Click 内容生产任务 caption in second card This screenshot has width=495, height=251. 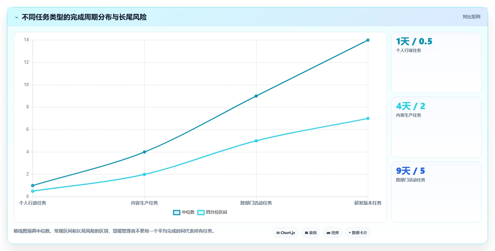tap(409, 115)
